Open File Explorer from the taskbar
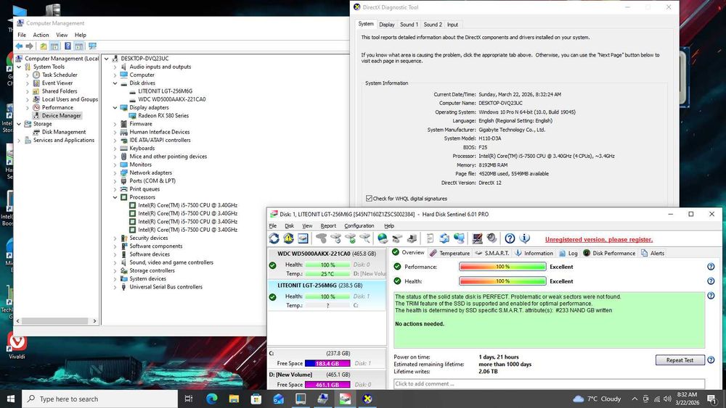 pos(234,399)
